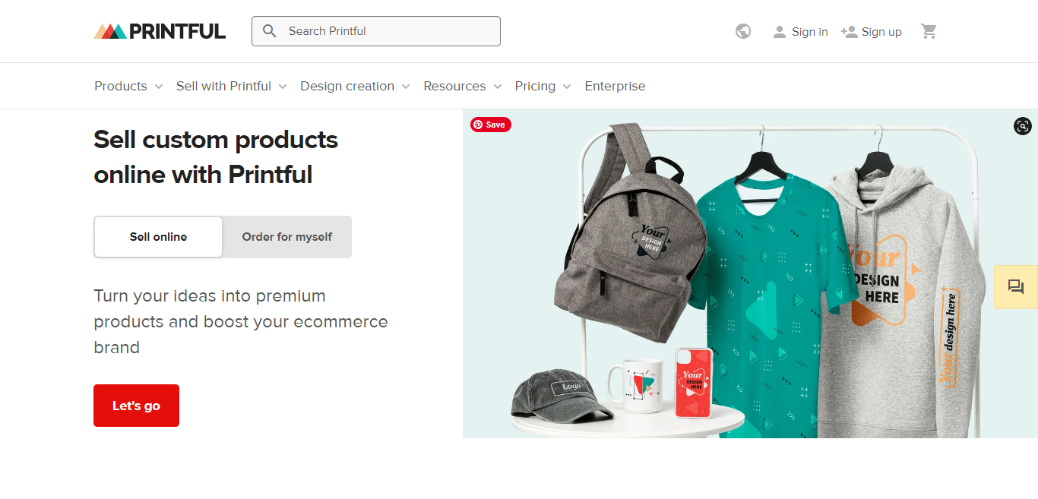Click the Sign in person icon
This screenshot has height=499, width=1038.
pyautogui.click(x=779, y=31)
